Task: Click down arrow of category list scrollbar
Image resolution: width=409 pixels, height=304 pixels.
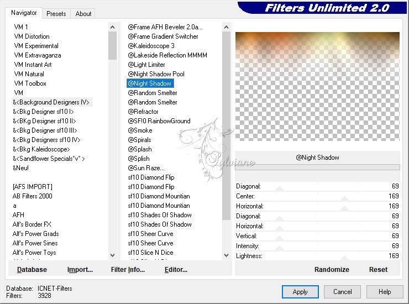Action: tap(112, 255)
